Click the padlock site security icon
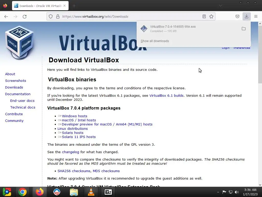 (58, 16)
